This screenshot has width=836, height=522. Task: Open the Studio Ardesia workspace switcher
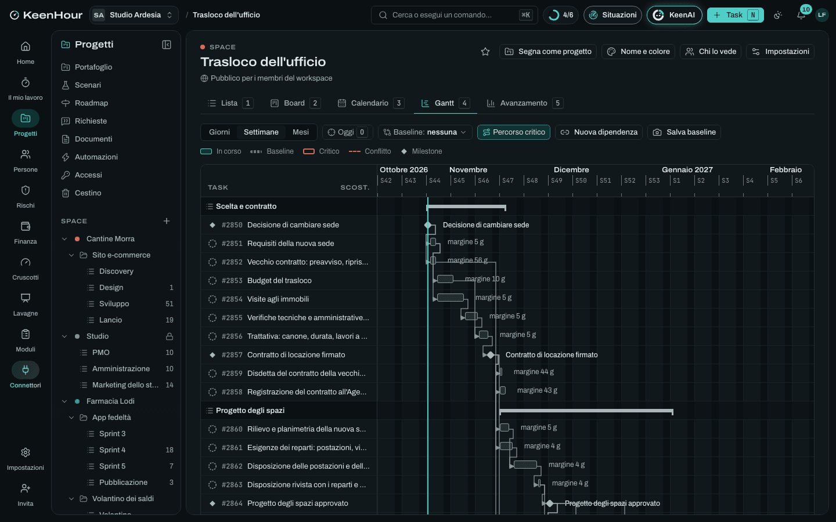[x=134, y=15]
